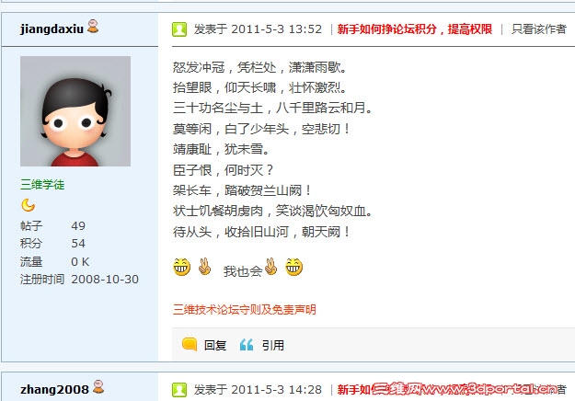Click the user badge icon beside jiangdaxiu
The height and width of the screenshot is (401, 575).
pos(93,27)
